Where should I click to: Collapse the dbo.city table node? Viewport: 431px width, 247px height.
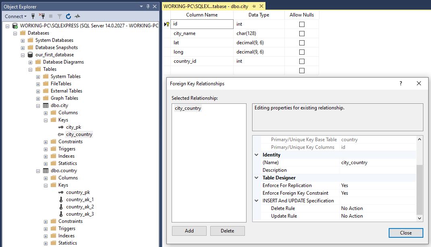click(x=38, y=106)
